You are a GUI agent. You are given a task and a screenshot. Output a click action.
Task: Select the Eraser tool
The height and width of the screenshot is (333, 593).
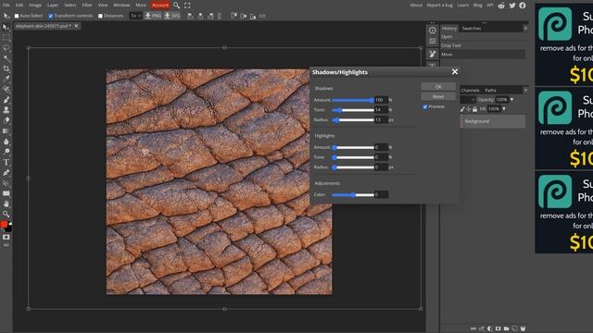(6, 120)
